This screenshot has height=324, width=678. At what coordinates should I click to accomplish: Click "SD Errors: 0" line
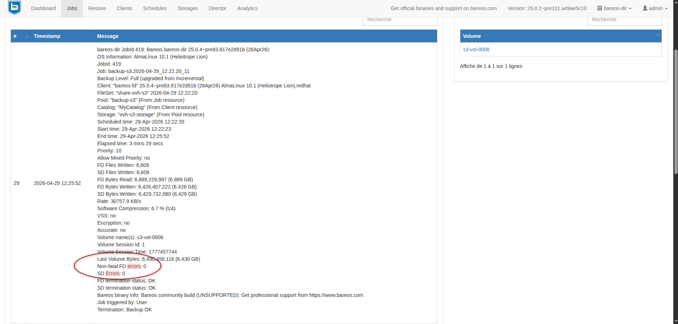pos(111,273)
